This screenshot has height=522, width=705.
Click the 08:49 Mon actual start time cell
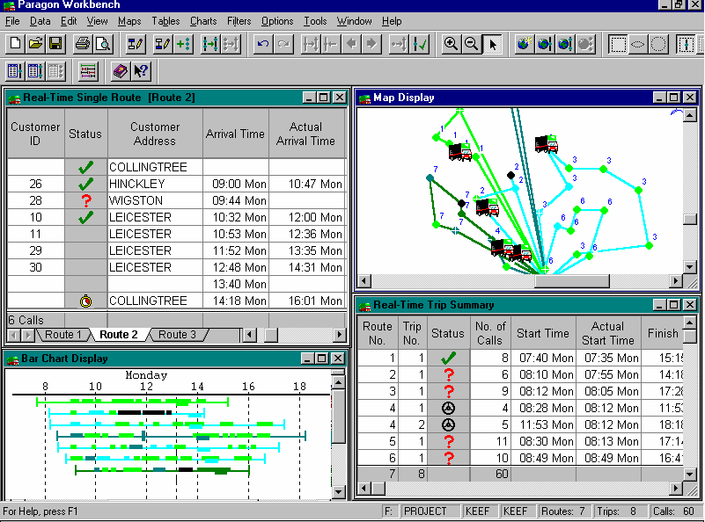[x=608, y=458]
